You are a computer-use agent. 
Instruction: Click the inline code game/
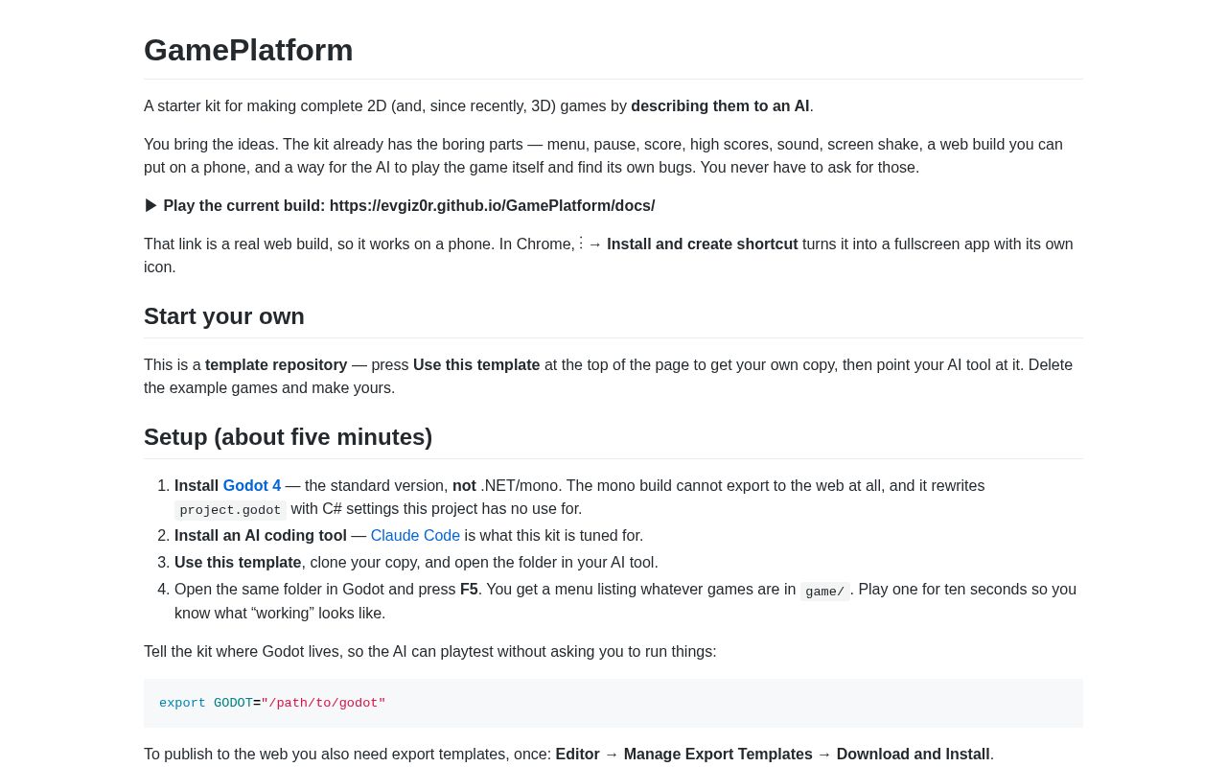click(825, 592)
